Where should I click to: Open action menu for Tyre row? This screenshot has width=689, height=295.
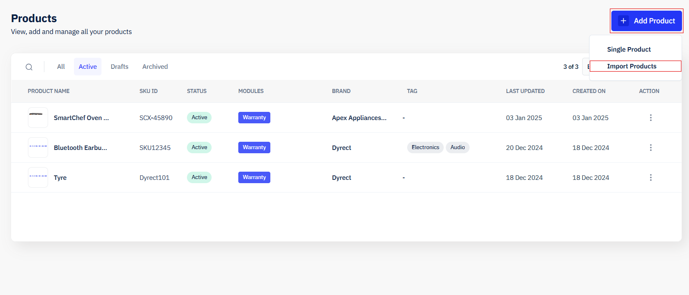tap(651, 177)
